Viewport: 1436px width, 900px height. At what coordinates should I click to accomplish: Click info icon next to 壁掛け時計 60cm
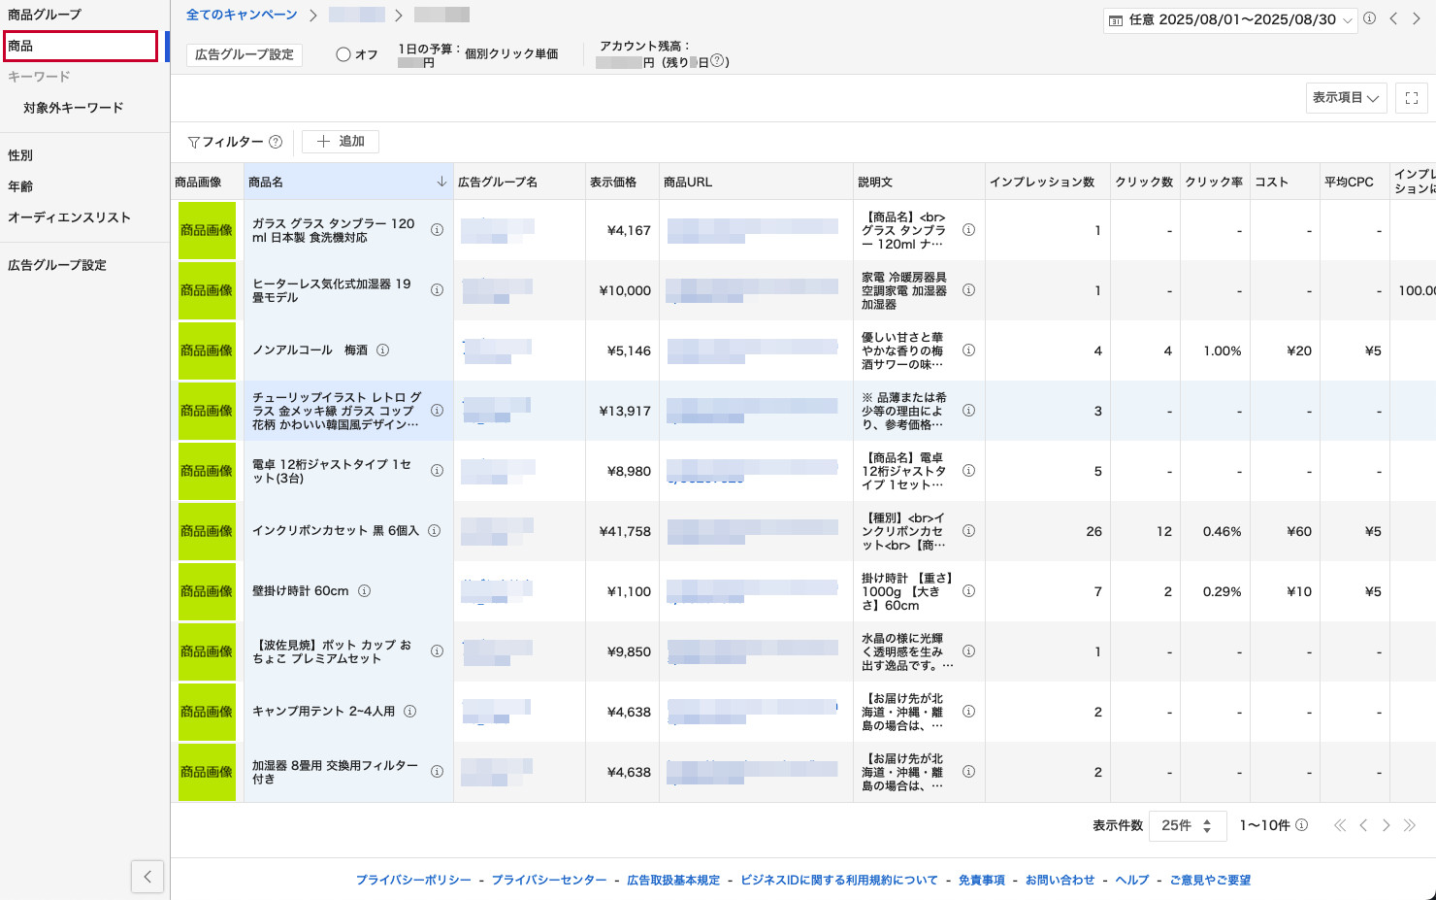click(364, 591)
